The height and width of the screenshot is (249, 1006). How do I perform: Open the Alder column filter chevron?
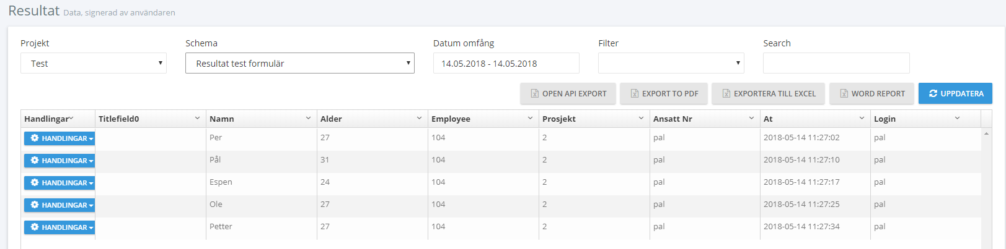click(419, 118)
